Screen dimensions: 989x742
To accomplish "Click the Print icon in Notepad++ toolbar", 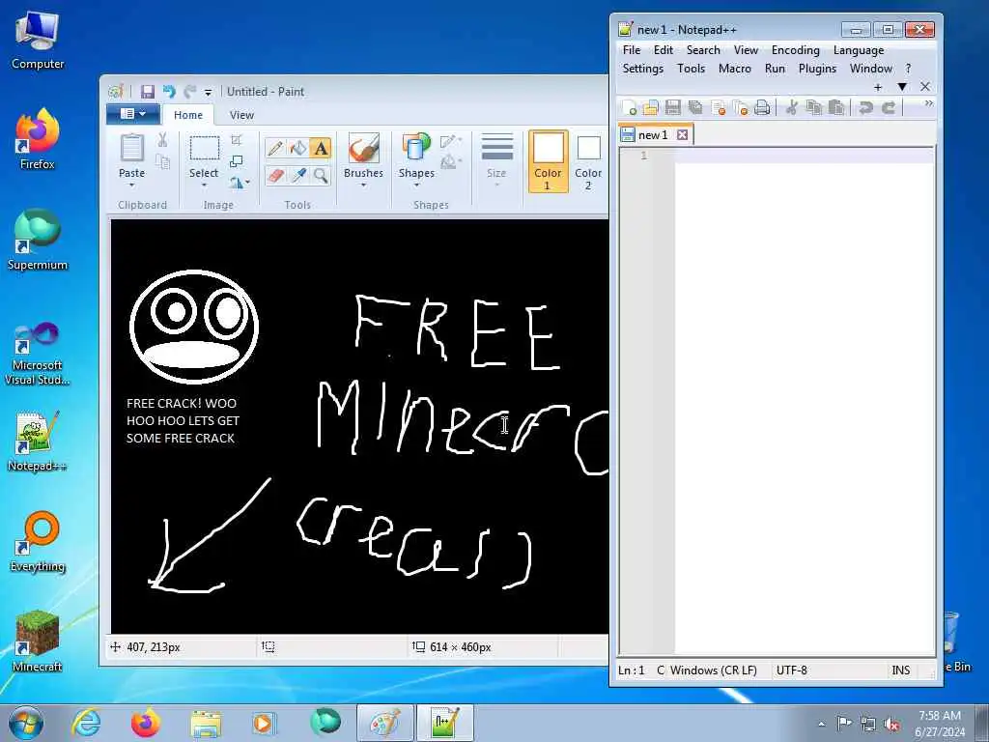I will 762,108.
